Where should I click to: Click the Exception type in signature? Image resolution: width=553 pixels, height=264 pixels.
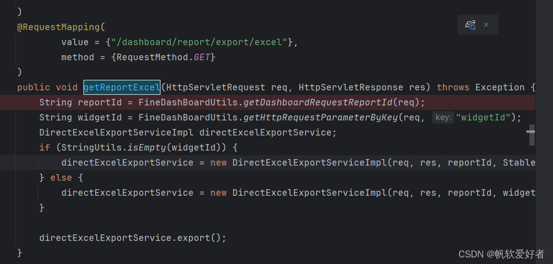pos(500,87)
